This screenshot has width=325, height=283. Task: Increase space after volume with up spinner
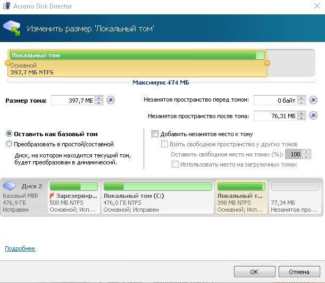(x=302, y=114)
